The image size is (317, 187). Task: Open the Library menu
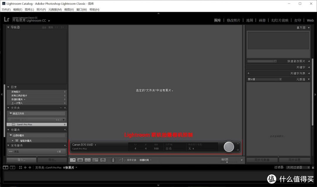29,9
